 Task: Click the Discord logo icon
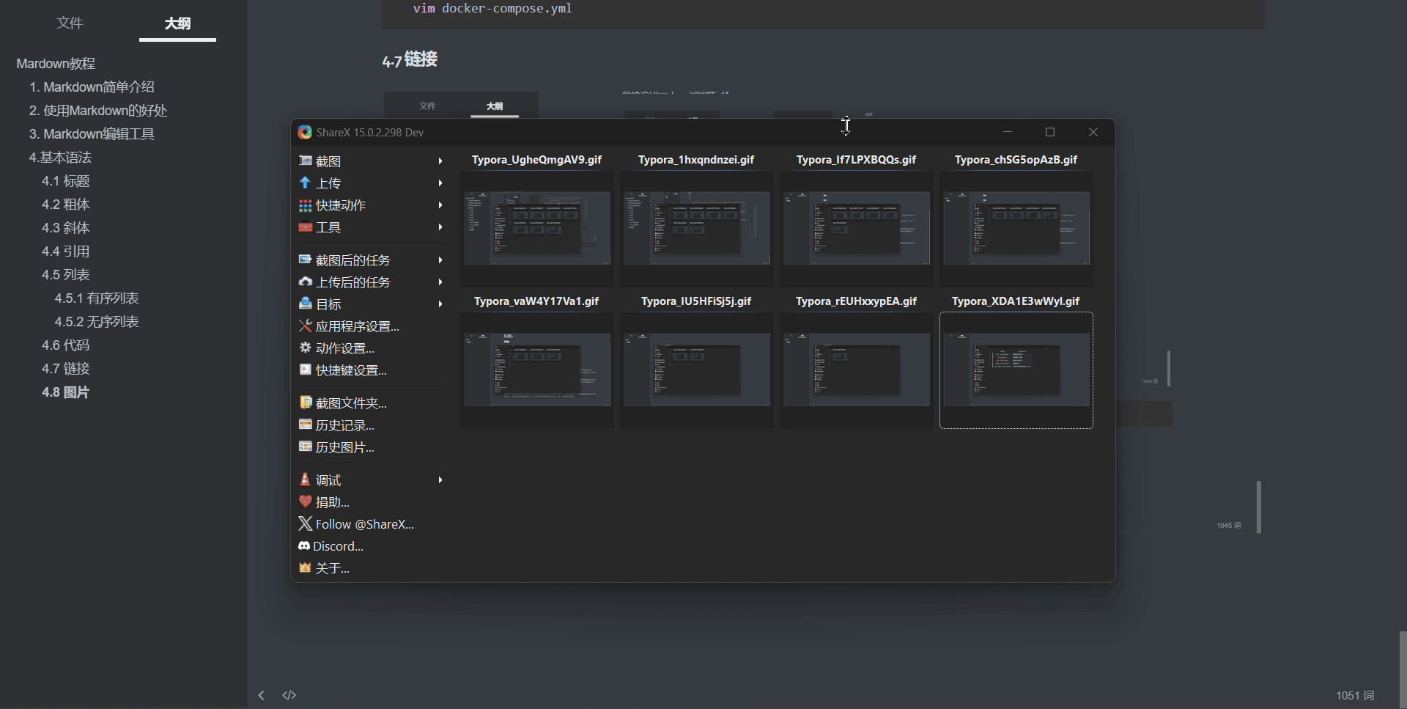tap(304, 545)
